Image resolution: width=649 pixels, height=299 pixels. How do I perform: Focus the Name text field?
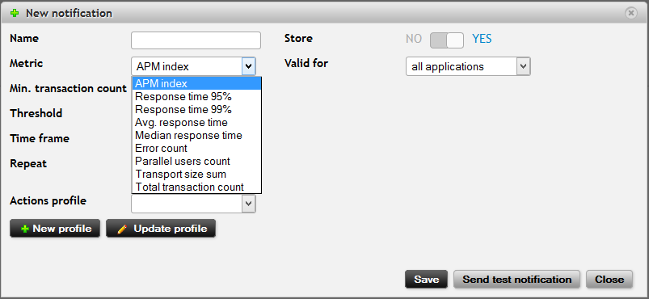(196, 40)
